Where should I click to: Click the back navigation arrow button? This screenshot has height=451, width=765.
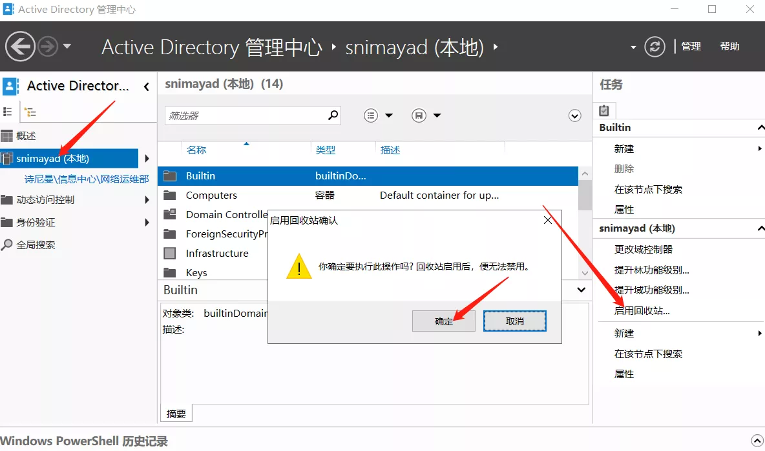(x=21, y=46)
